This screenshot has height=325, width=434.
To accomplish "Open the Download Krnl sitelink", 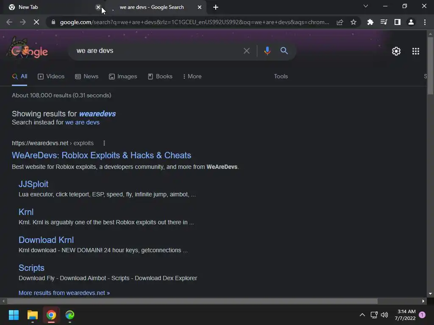I will coord(46,240).
